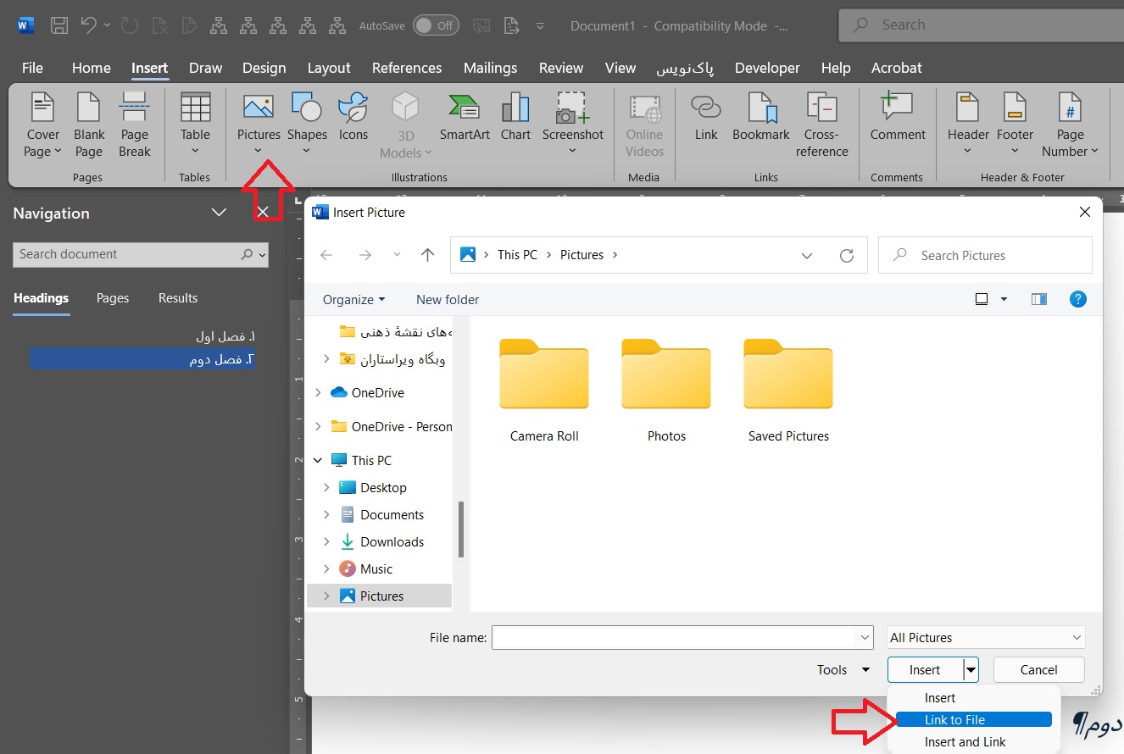Image resolution: width=1124 pixels, height=754 pixels.
Task: Open the All Pictures file type dropdown
Action: pyautogui.click(x=986, y=638)
